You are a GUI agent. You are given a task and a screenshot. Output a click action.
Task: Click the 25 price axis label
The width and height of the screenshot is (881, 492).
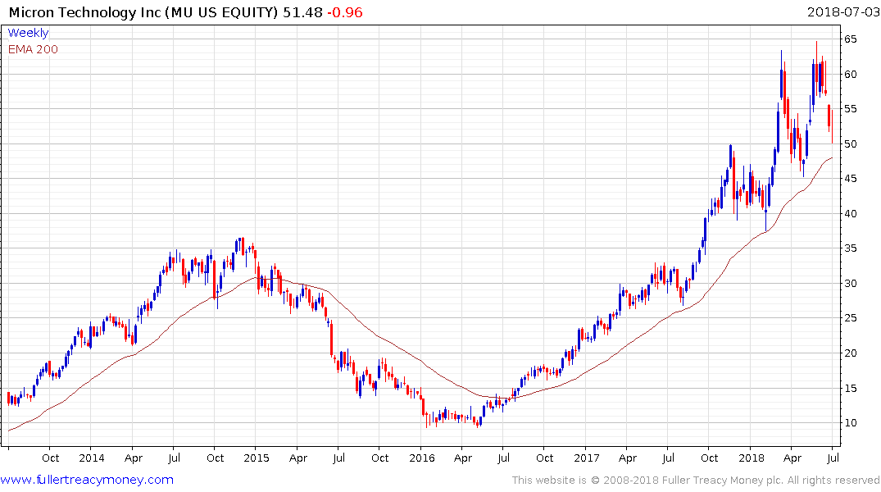pyautogui.click(x=850, y=318)
